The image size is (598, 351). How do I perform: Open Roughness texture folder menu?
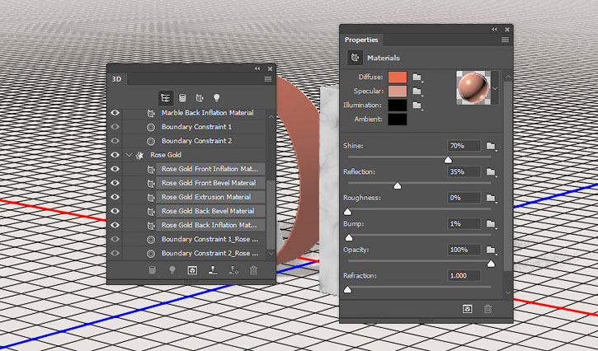pyautogui.click(x=492, y=199)
